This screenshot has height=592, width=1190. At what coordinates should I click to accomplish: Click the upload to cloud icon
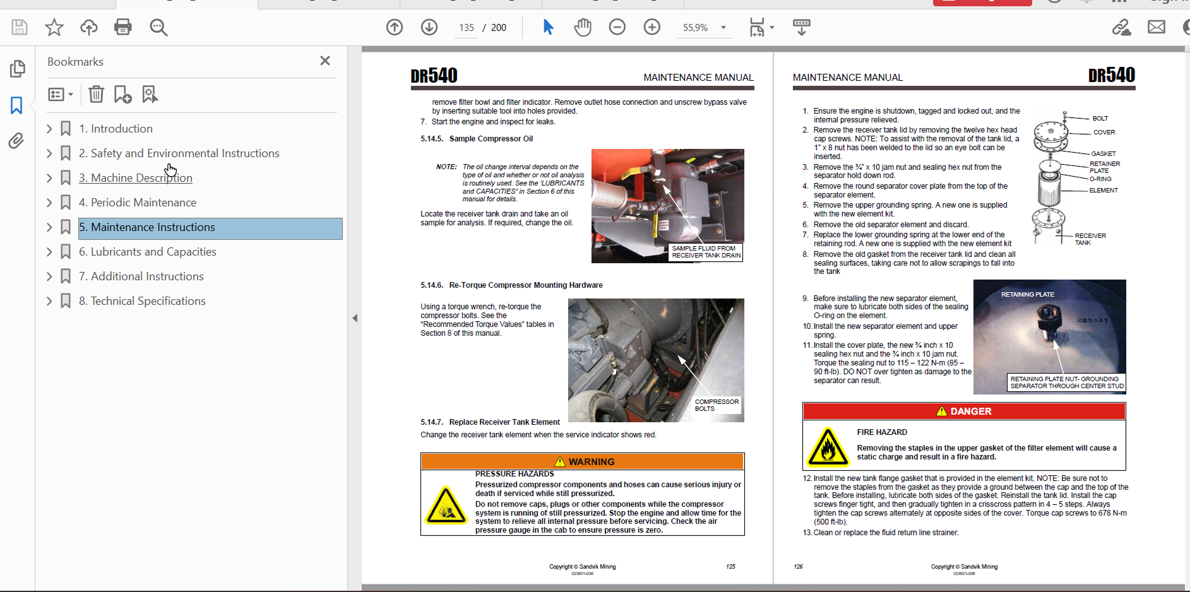(x=89, y=27)
